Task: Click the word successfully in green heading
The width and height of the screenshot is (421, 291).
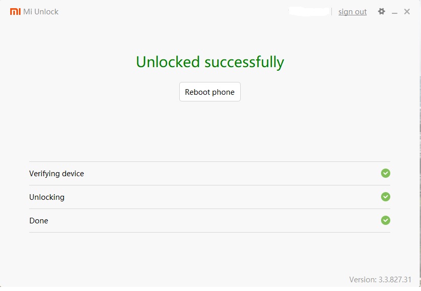Action: coord(244,63)
